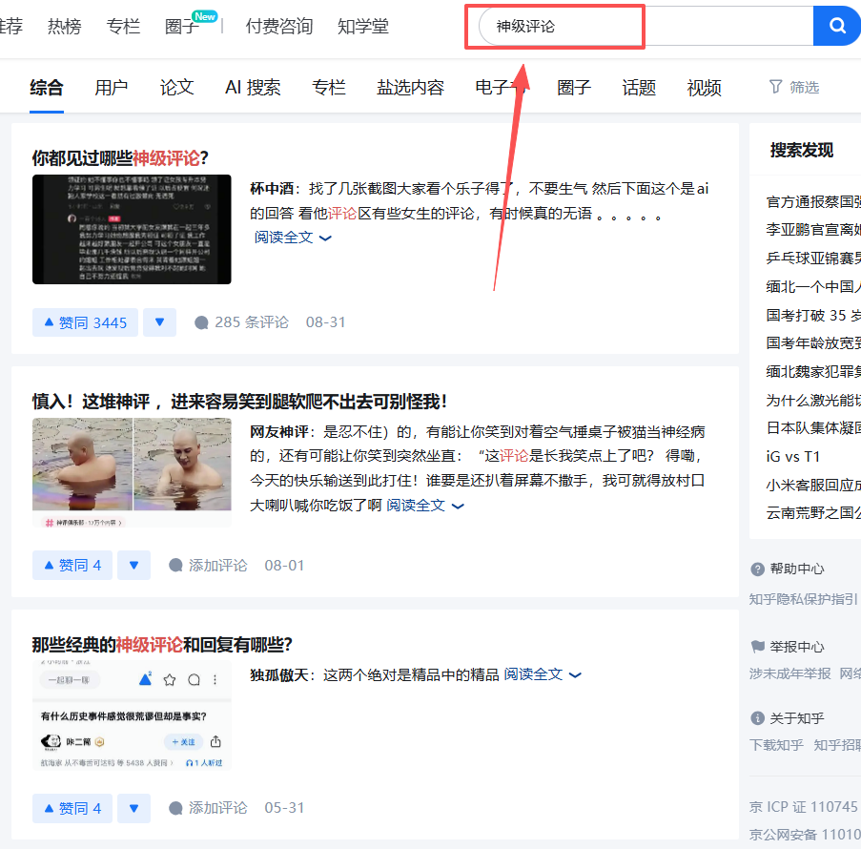Click the 帮助中心 question-mark icon
Image resolution: width=861 pixels, height=849 pixels.
759,569
